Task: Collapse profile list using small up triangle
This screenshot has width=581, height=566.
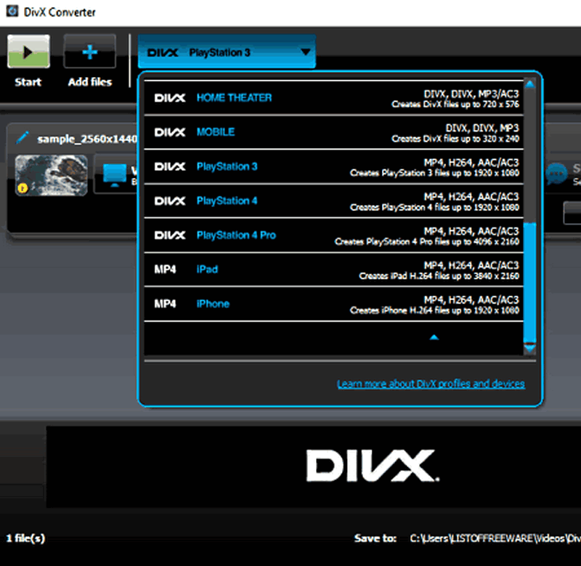Action: point(434,337)
